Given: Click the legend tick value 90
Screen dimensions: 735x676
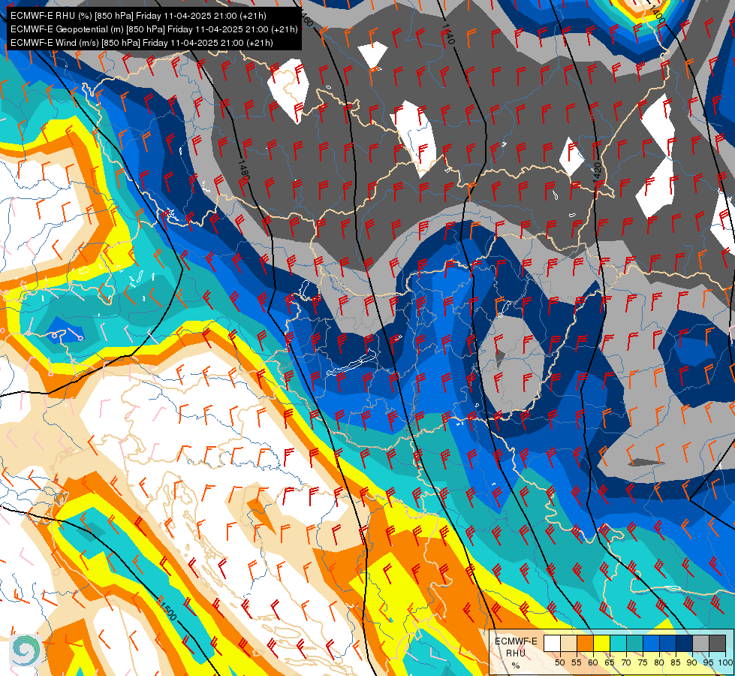Looking at the screenshot, I should point(692,662).
